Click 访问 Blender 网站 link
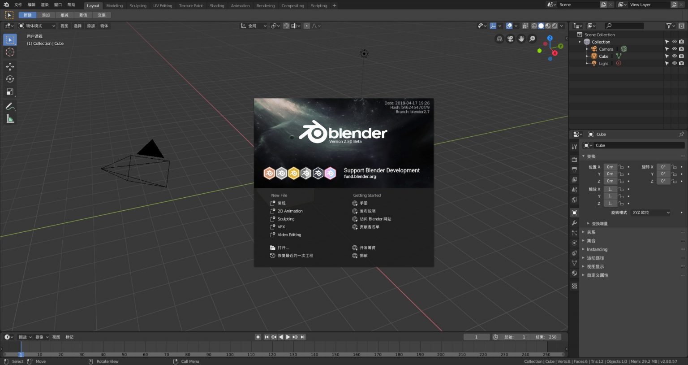Screen dimensions: 688x365 coord(372,219)
